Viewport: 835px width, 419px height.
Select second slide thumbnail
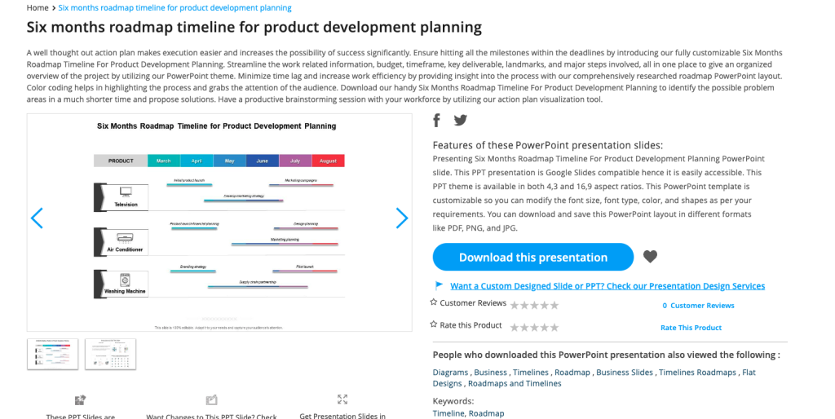tap(110, 354)
